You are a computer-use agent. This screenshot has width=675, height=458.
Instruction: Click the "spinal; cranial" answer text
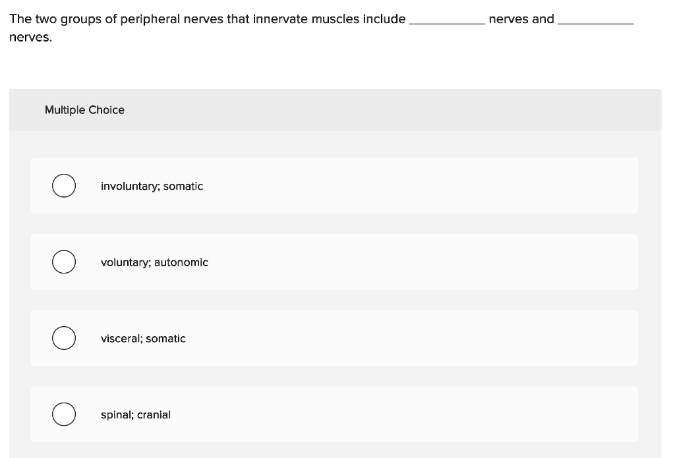tap(136, 415)
